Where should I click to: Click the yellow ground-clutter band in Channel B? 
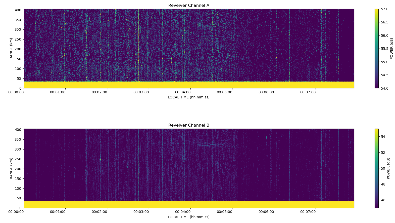click(x=189, y=205)
